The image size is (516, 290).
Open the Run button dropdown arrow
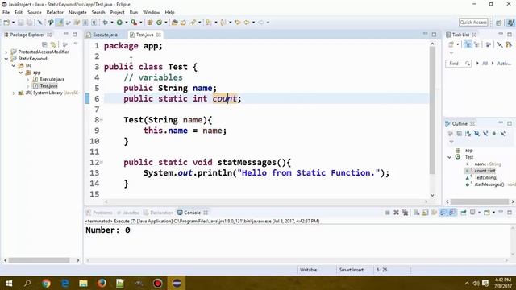[127, 23]
